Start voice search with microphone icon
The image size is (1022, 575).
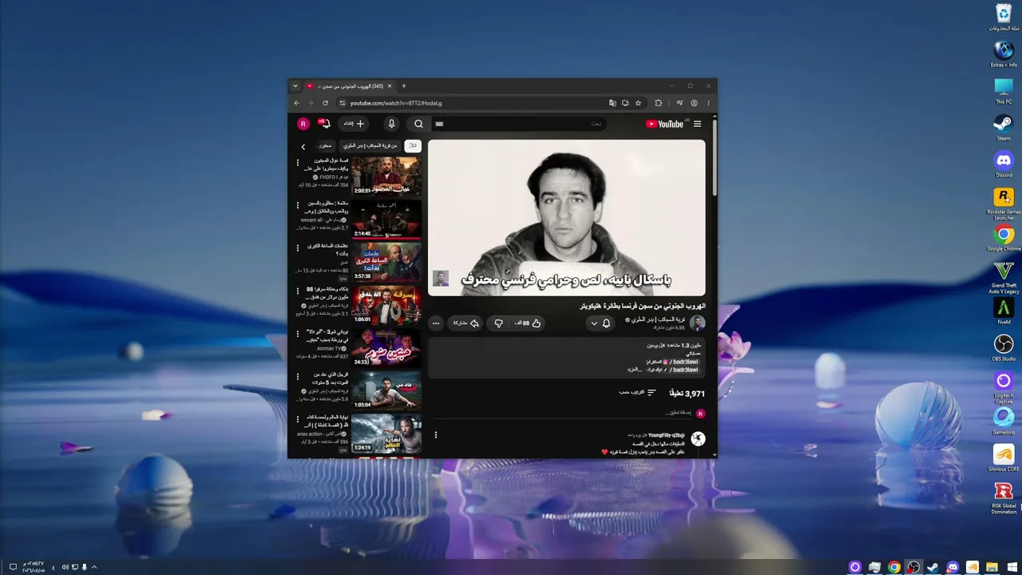(x=391, y=124)
